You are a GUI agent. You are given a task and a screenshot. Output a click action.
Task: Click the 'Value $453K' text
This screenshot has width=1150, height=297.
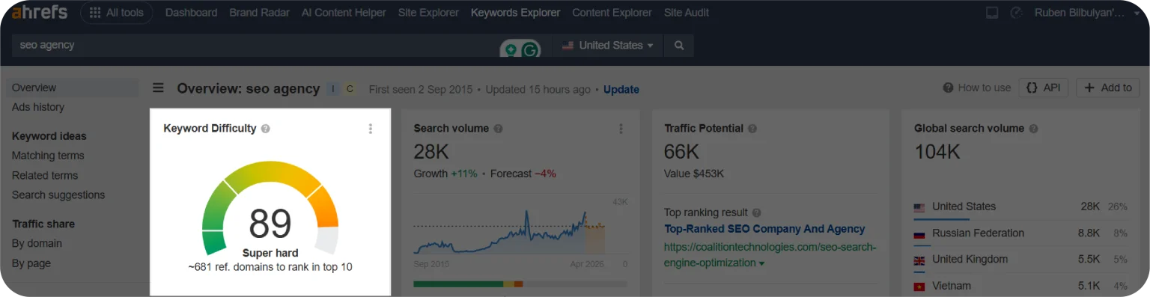[694, 174]
